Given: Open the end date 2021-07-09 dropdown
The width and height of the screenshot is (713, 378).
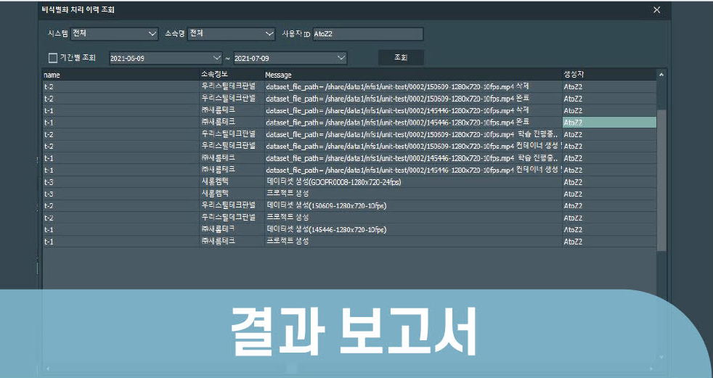Looking at the screenshot, I should [341, 58].
